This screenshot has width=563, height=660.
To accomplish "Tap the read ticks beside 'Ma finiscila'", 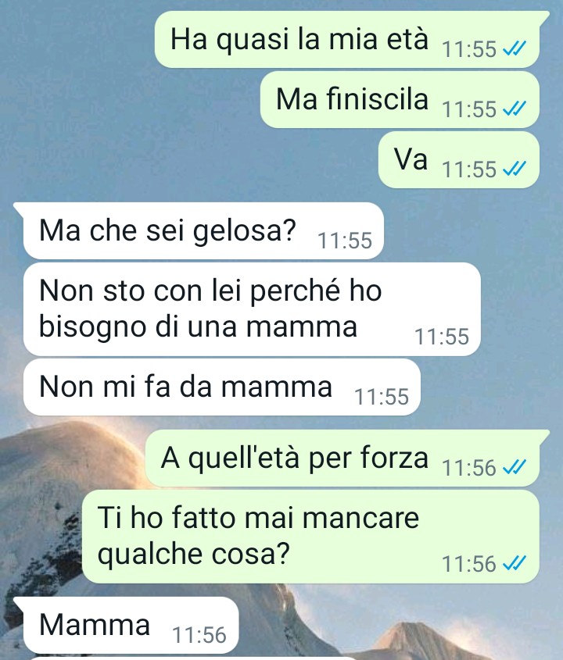I will point(515,109).
